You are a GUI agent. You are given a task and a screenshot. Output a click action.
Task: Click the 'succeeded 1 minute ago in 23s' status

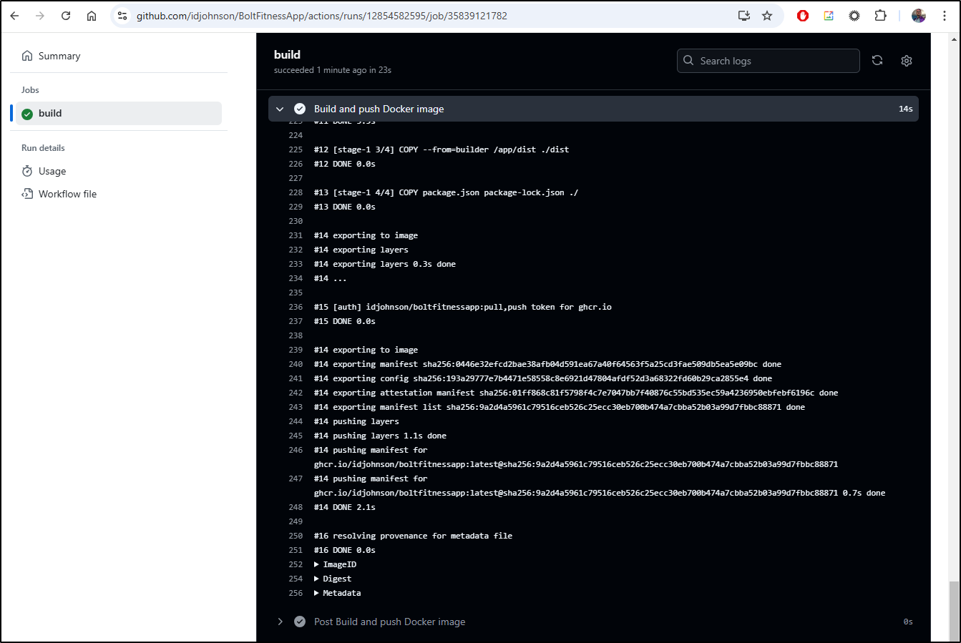coord(333,70)
